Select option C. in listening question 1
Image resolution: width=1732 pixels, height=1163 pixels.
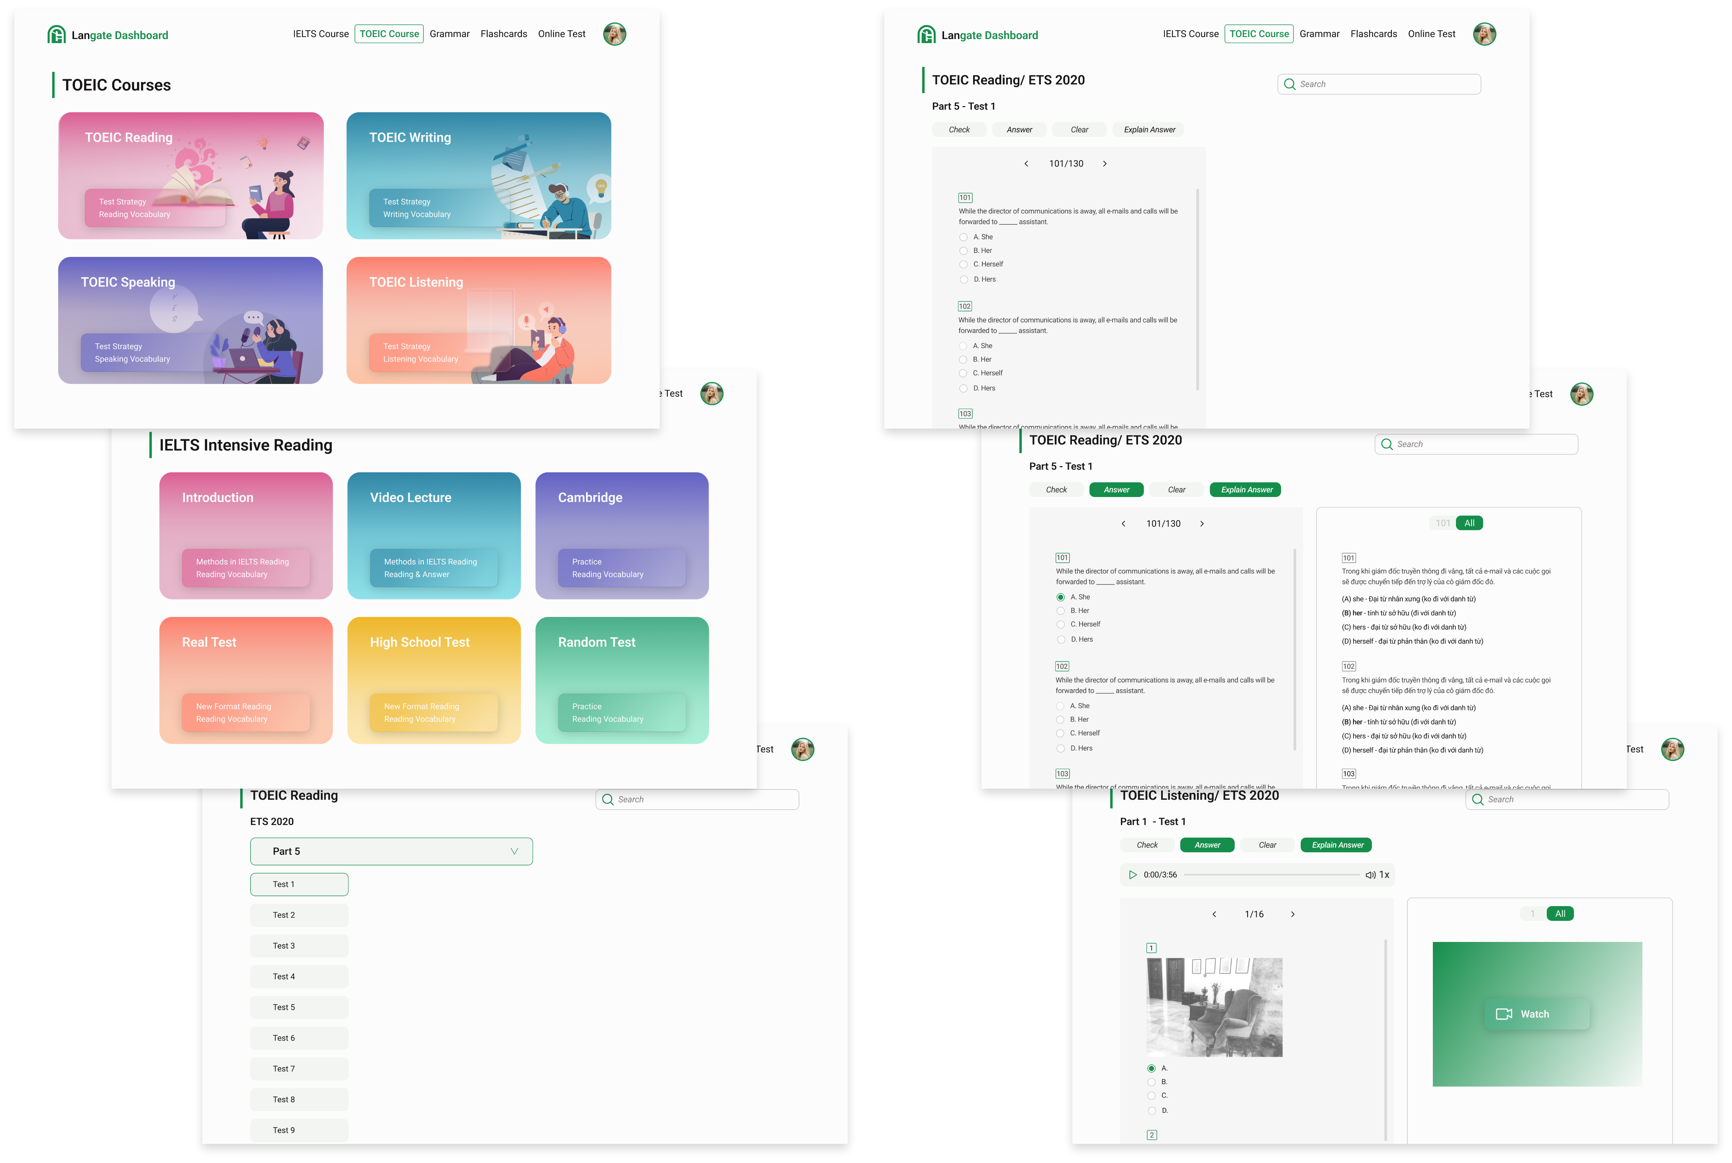[x=1151, y=1096]
